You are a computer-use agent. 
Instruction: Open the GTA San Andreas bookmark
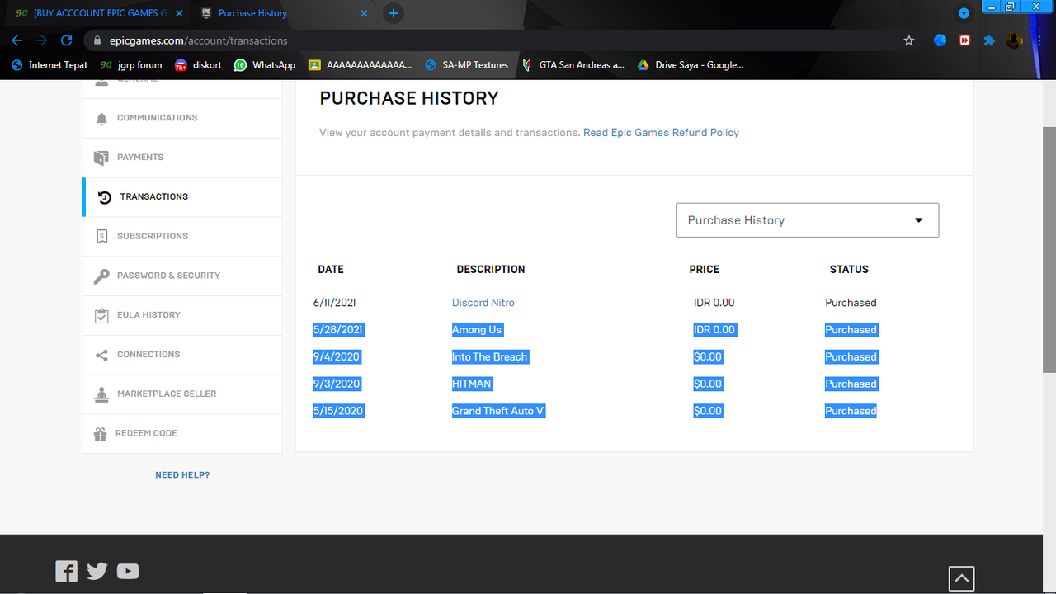pyautogui.click(x=573, y=65)
